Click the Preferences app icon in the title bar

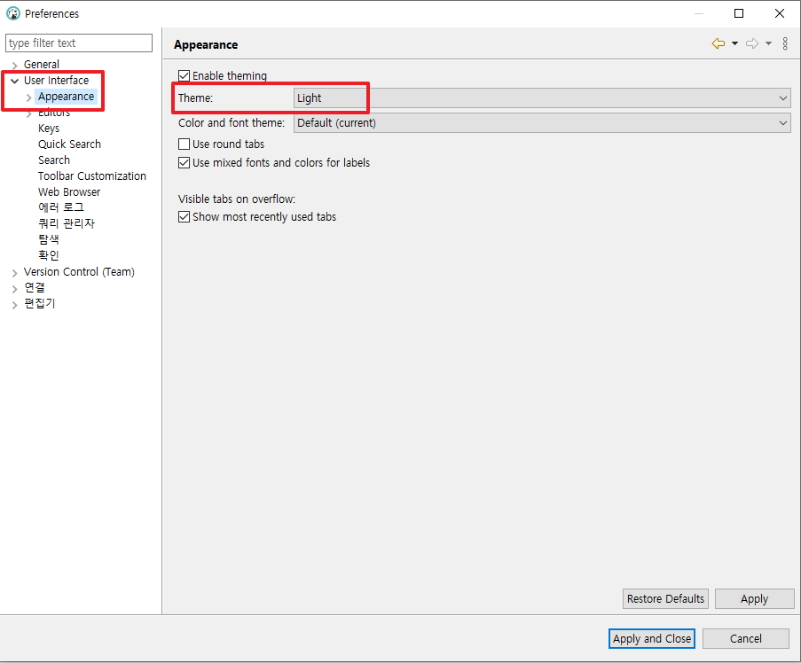coord(13,13)
